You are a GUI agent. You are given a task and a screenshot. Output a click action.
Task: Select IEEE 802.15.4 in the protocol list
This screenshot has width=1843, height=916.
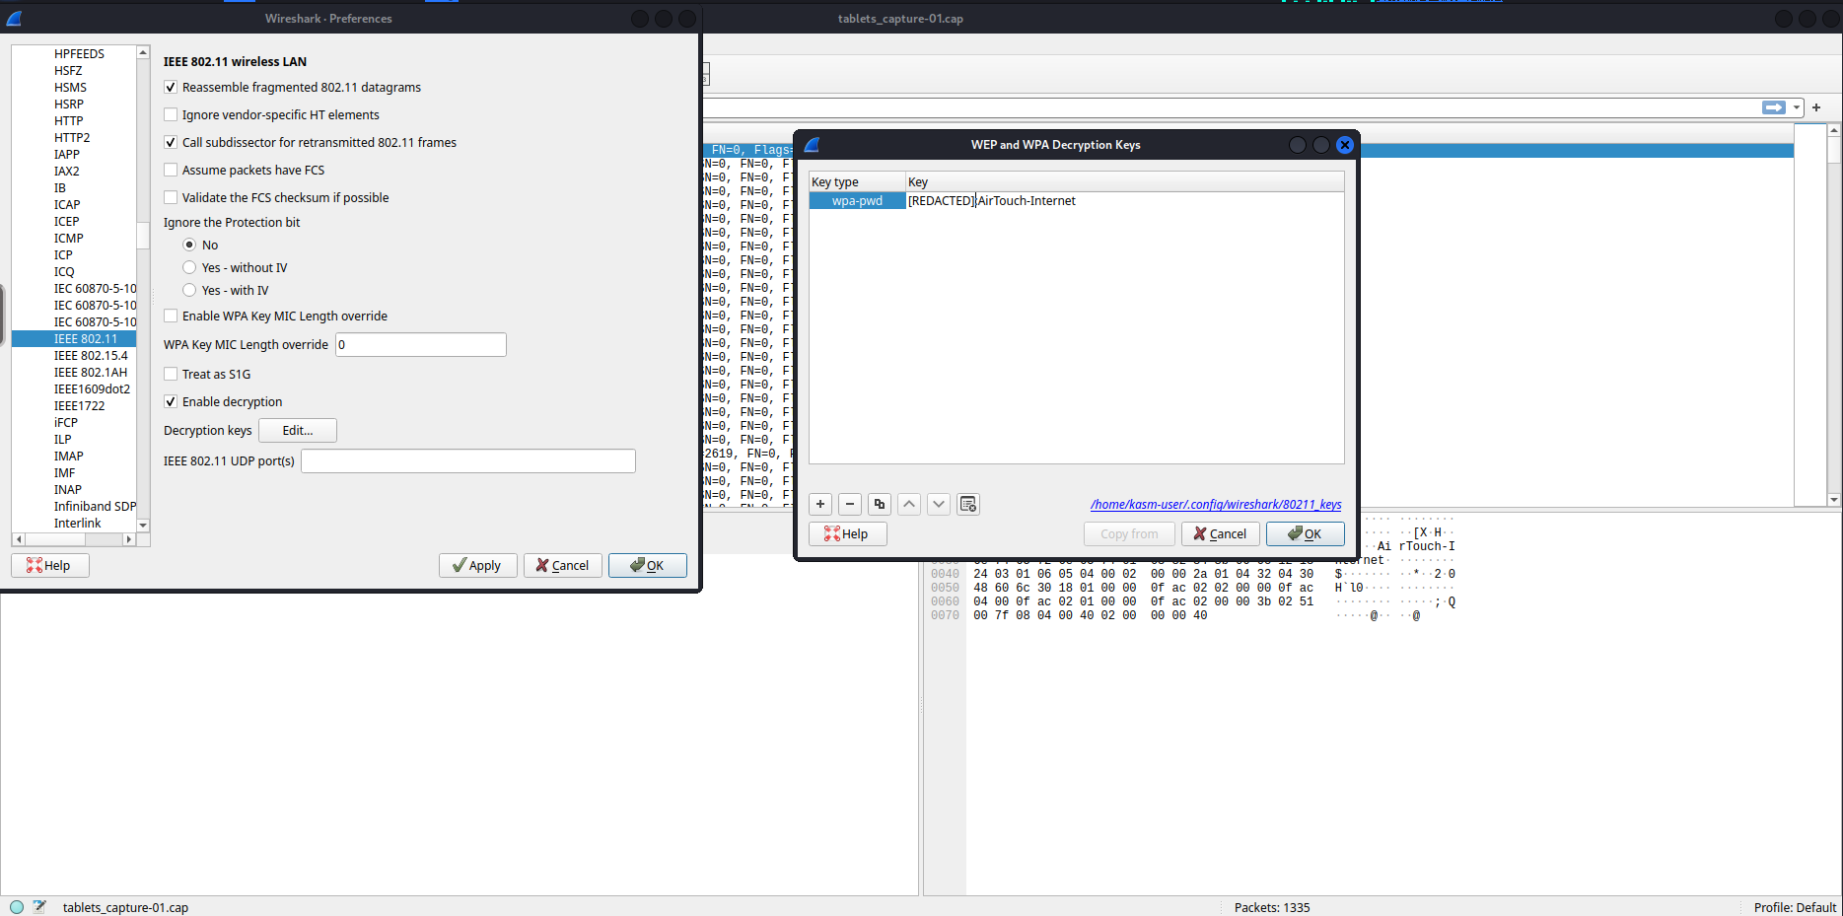click(x=91, y=355)
